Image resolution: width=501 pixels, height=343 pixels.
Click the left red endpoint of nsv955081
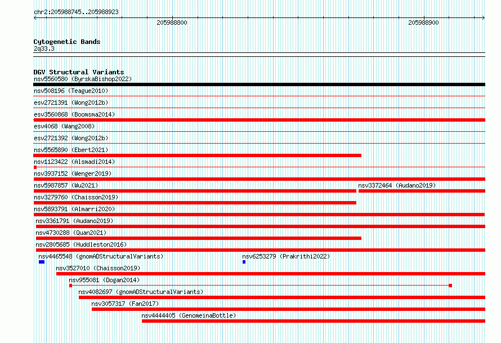click(x=70, y=286)
